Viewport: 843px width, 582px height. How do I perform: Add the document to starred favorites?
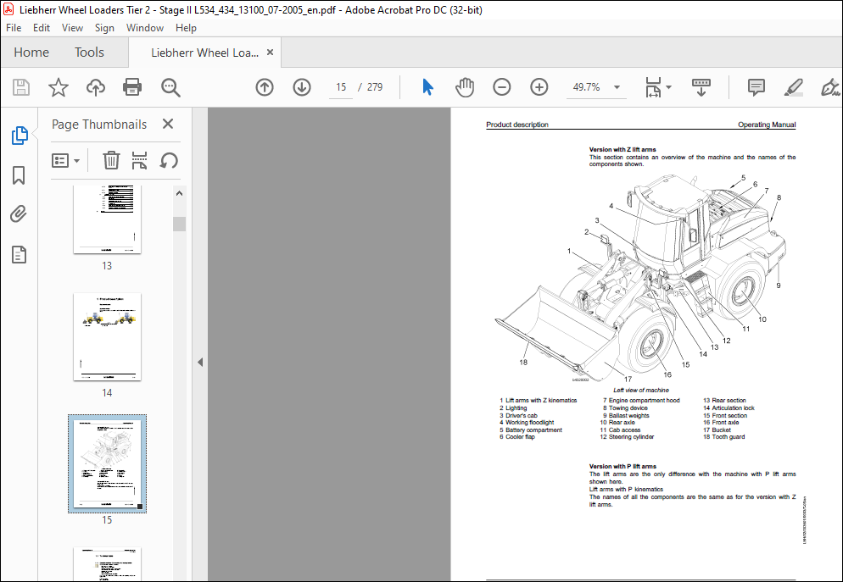pyautogui.click(x=58, y=87)
